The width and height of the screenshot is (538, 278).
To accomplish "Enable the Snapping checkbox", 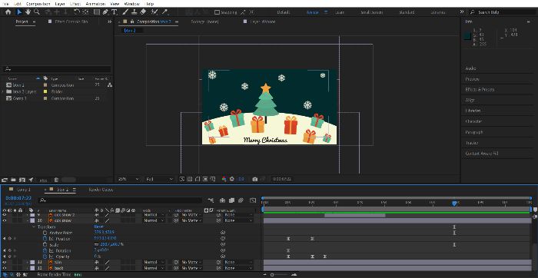I will pyautogui.click(x=217, y=12).
